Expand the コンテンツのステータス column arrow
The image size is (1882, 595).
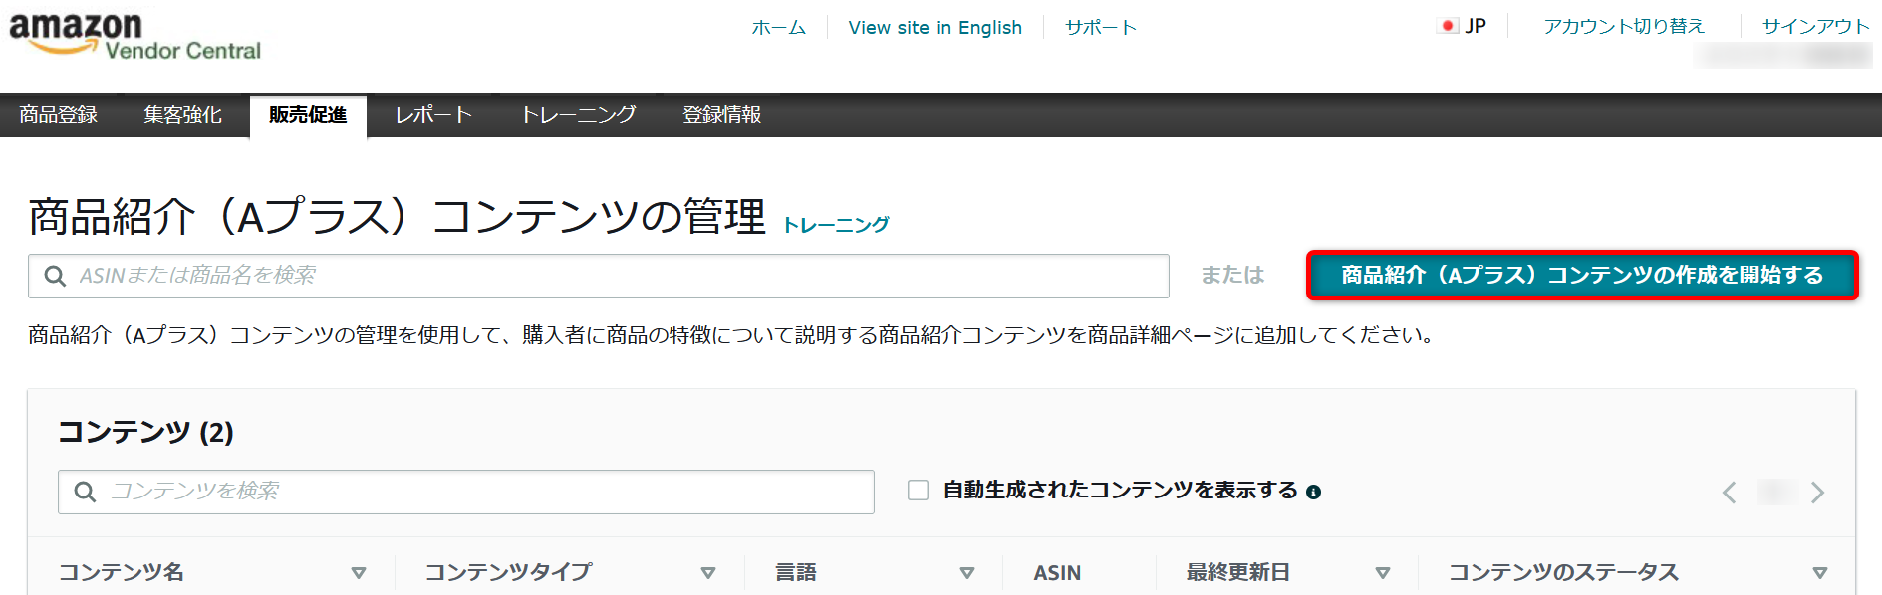coord(1819,573)
